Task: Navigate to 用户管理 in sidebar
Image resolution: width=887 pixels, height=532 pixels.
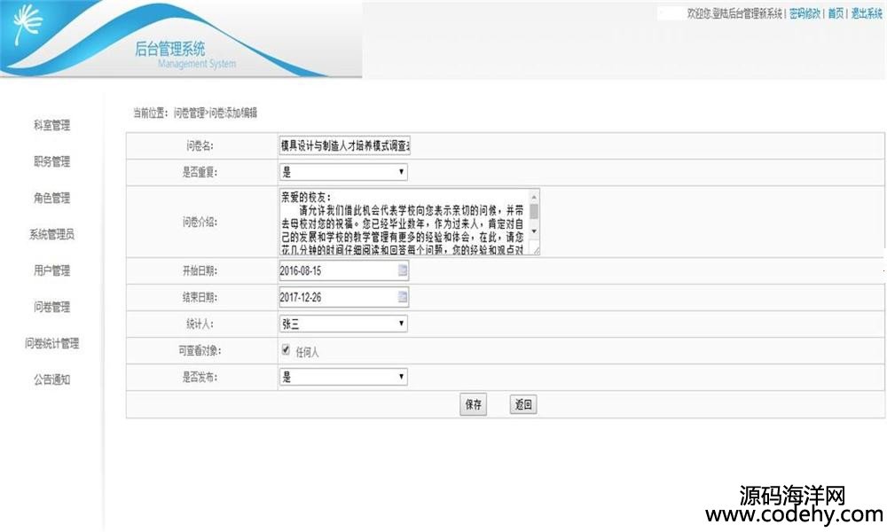Action: pyautogui.click(x=51, y=270)
